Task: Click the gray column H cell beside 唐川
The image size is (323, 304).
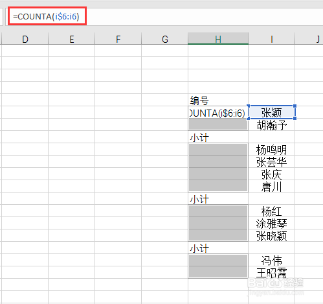Action: coord(218,186)
